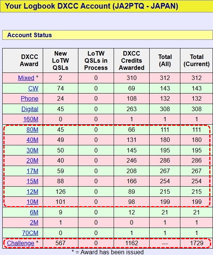Image resolution: width=213 pixels, height=255 pixels.
Task: Click the Logbook DXCC Account JA2PTQ title
Action: coord(91,6)
